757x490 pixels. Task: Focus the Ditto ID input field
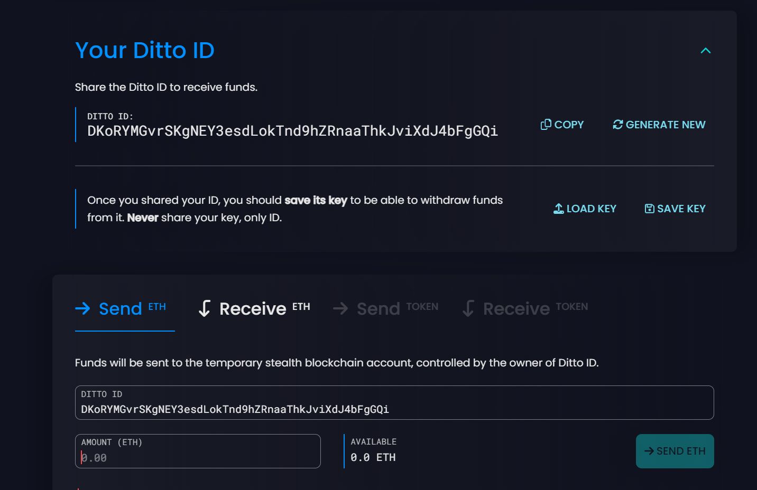394,403
